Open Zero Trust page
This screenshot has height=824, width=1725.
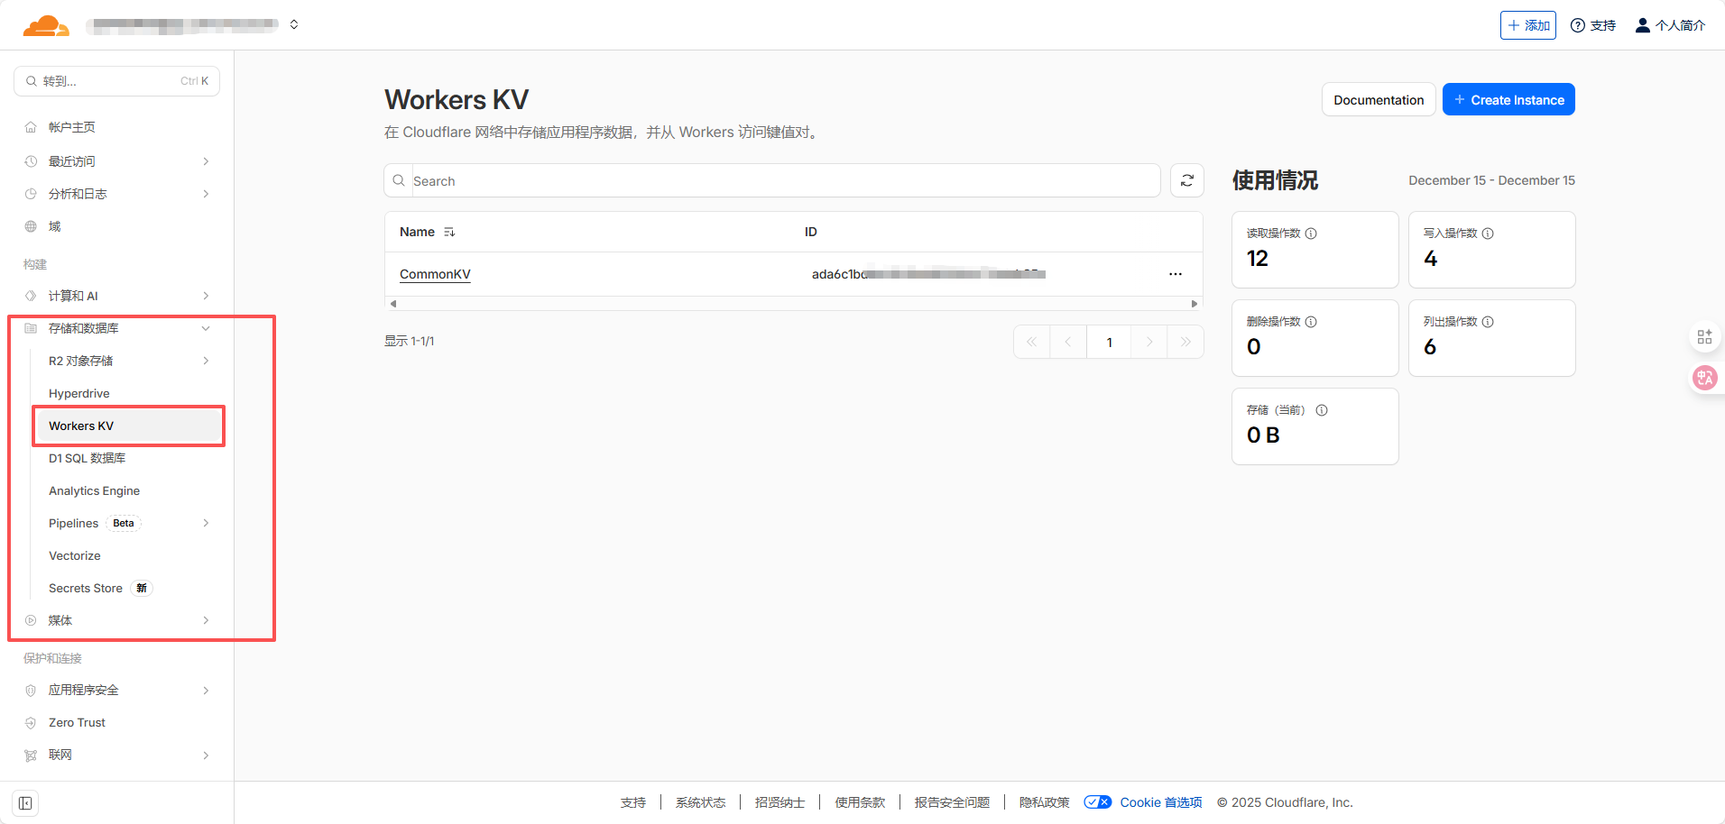click(78, 722)
